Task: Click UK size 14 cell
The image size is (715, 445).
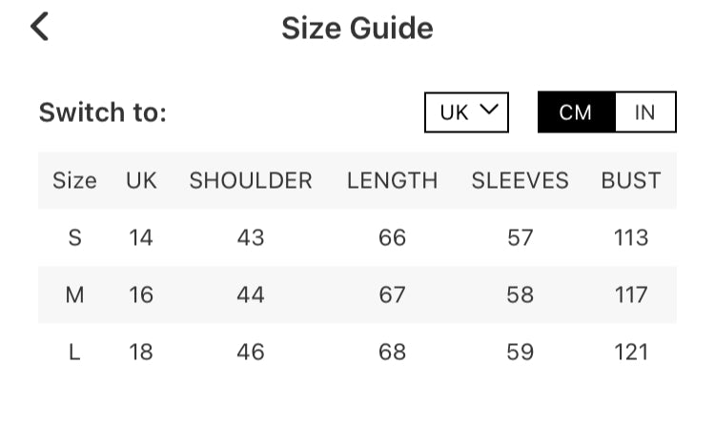Action: point(141,237)
